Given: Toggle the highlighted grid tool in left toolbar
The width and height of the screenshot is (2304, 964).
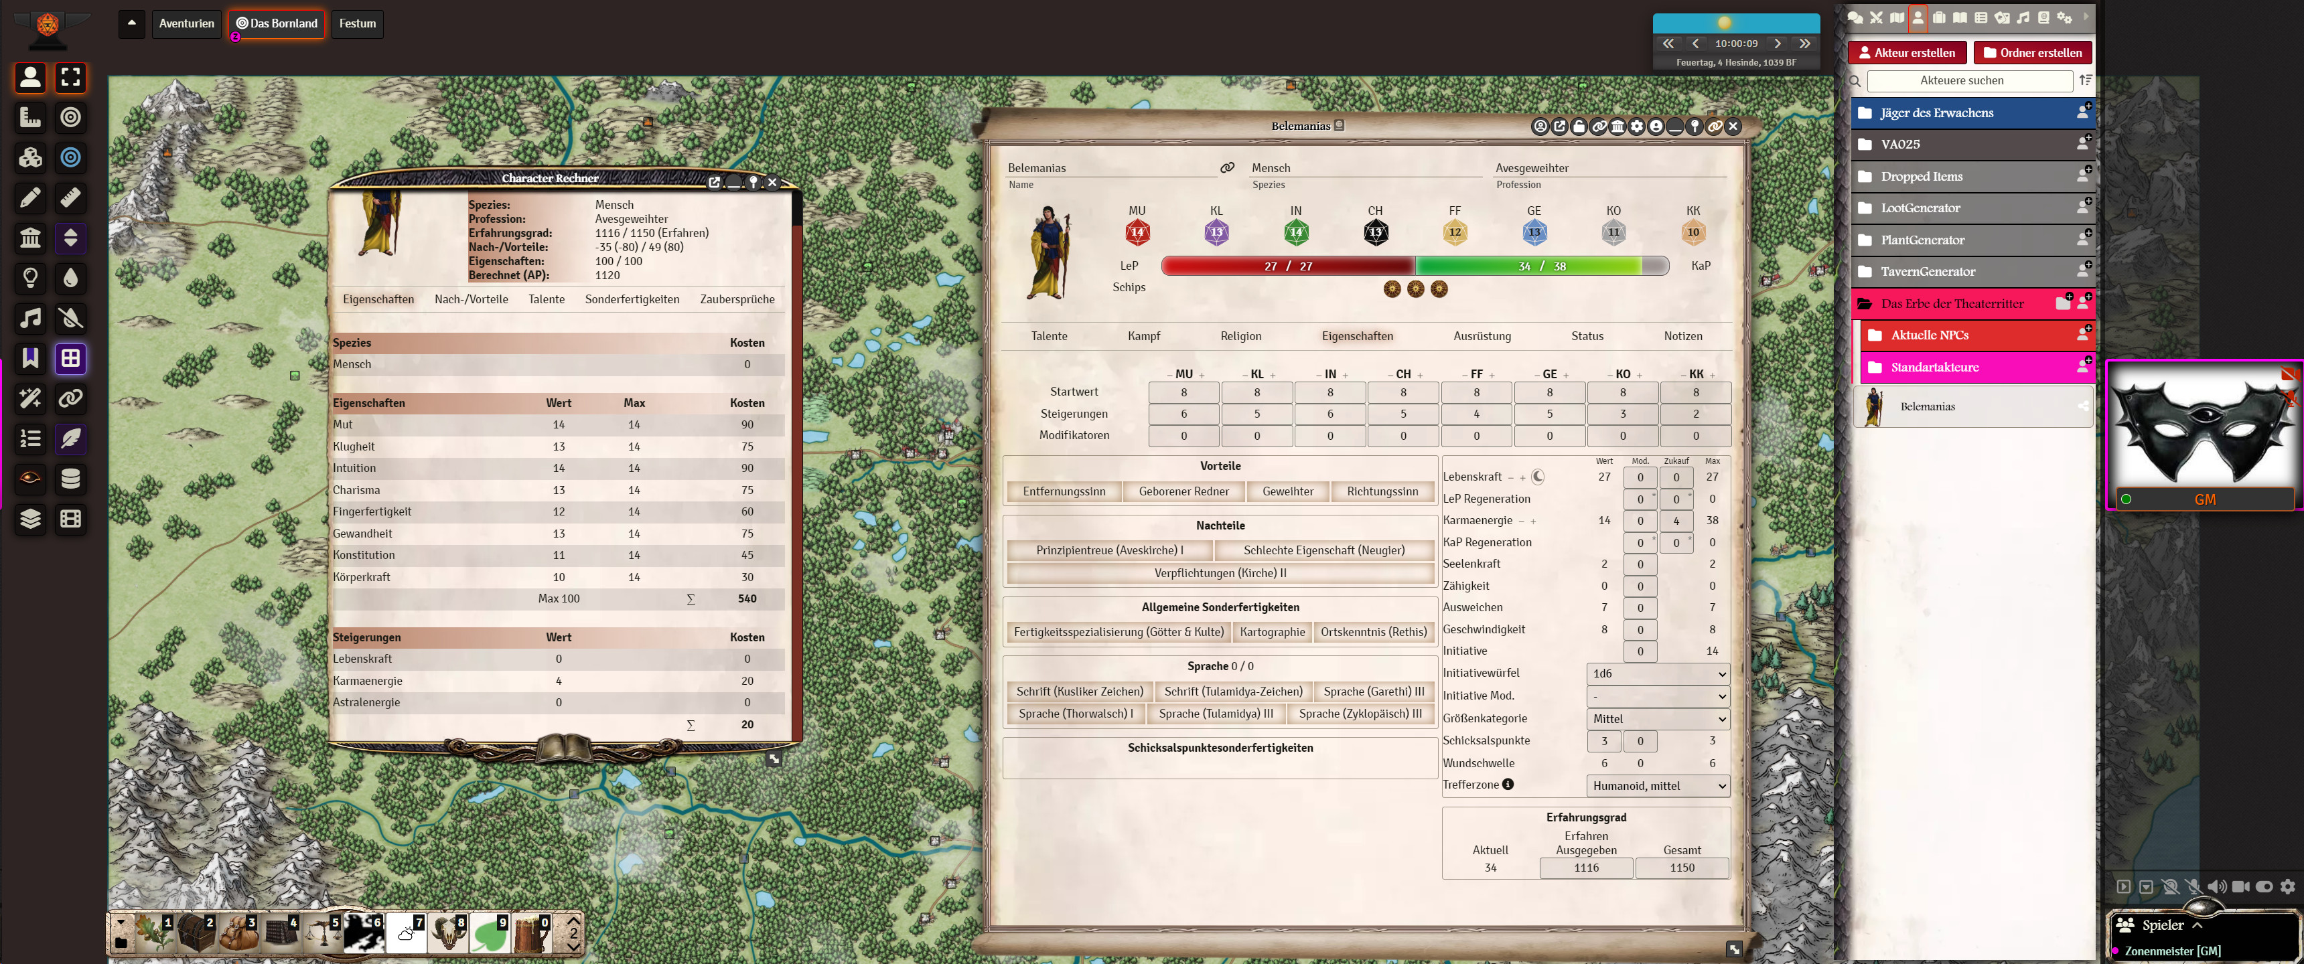Looking at the screenshot, I should click(70, 359).
